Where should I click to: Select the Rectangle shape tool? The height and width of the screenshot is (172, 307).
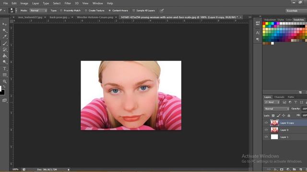pyautogui.click(x=4, y=75)
